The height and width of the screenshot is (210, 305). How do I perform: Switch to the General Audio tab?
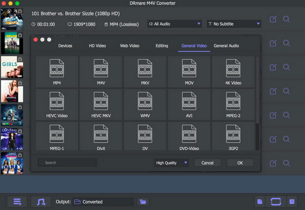[226, 46]
